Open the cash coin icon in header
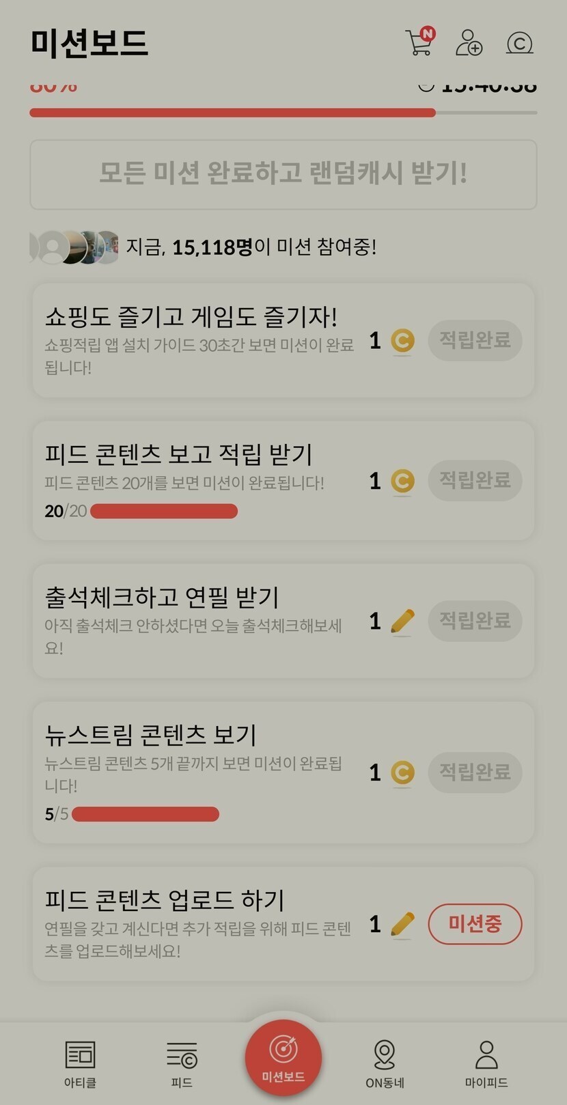This screenshot has width=567, height=1105. click(x=519, y=43)
